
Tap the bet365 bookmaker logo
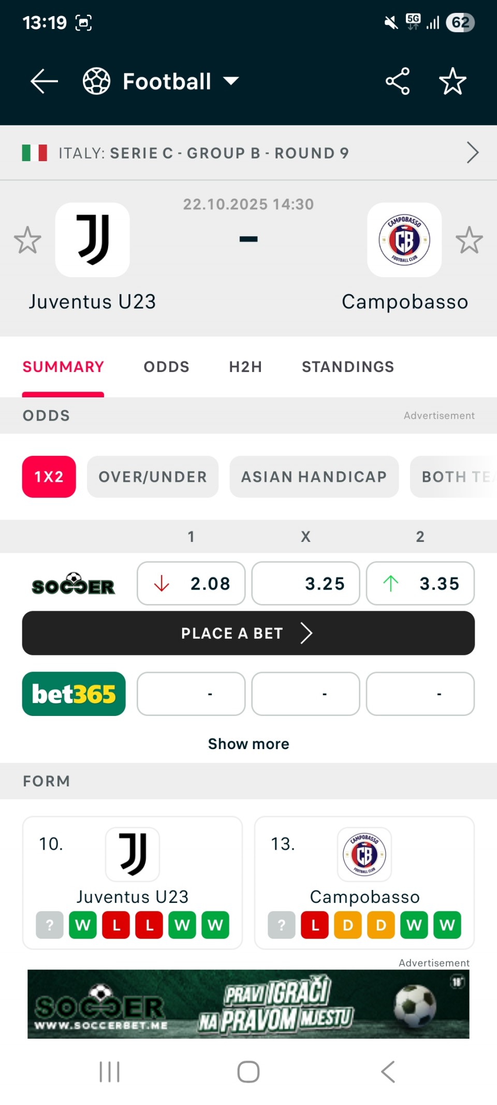click(74, 694)
